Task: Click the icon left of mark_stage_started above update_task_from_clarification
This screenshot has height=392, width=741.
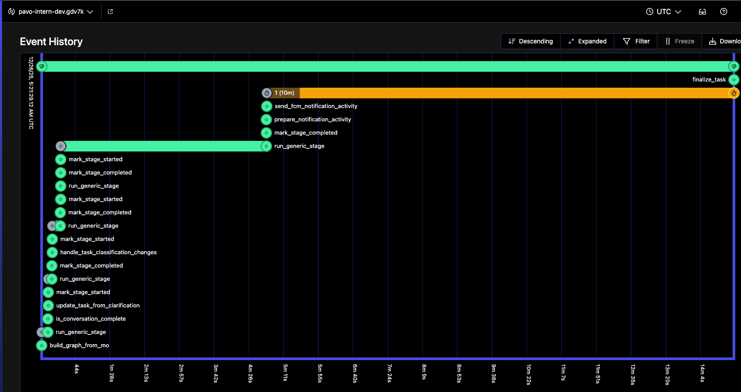Action: 48,292
